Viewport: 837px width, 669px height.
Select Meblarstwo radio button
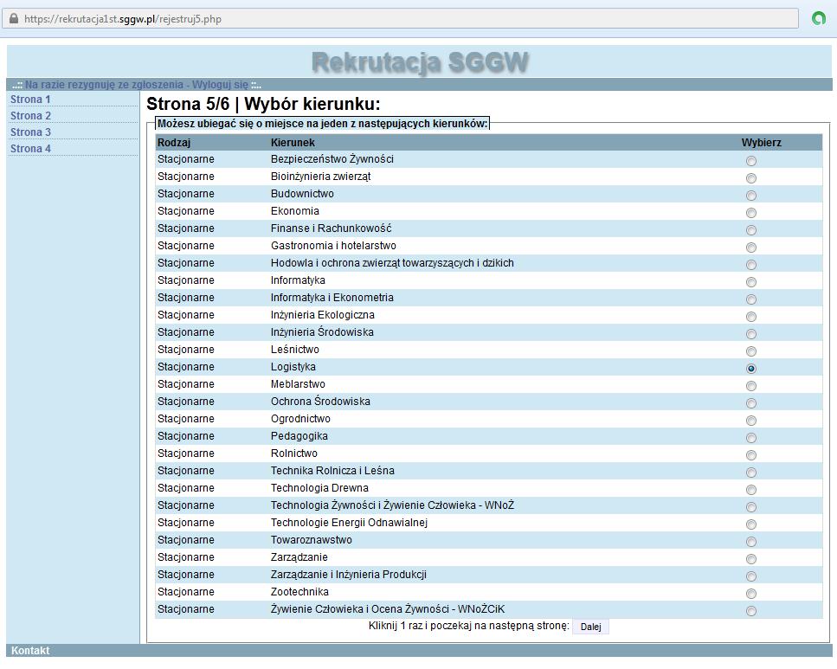751,385
